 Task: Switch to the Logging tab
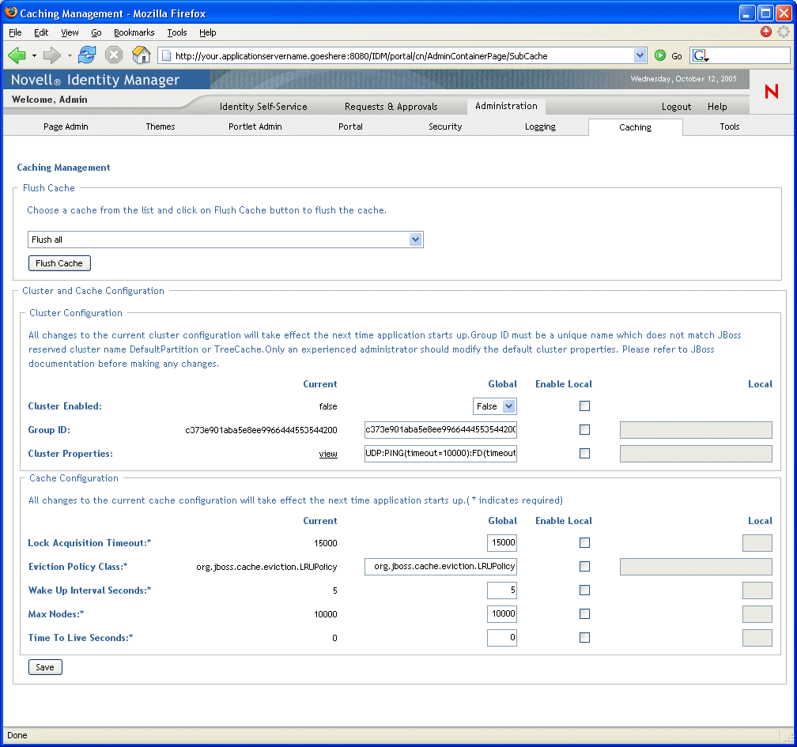[x=540, y=126]
